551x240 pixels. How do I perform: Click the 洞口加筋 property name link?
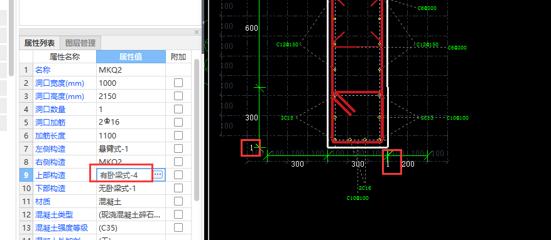point(50,123)
